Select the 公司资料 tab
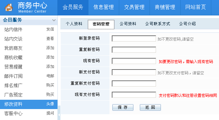 tap(128, 24)
